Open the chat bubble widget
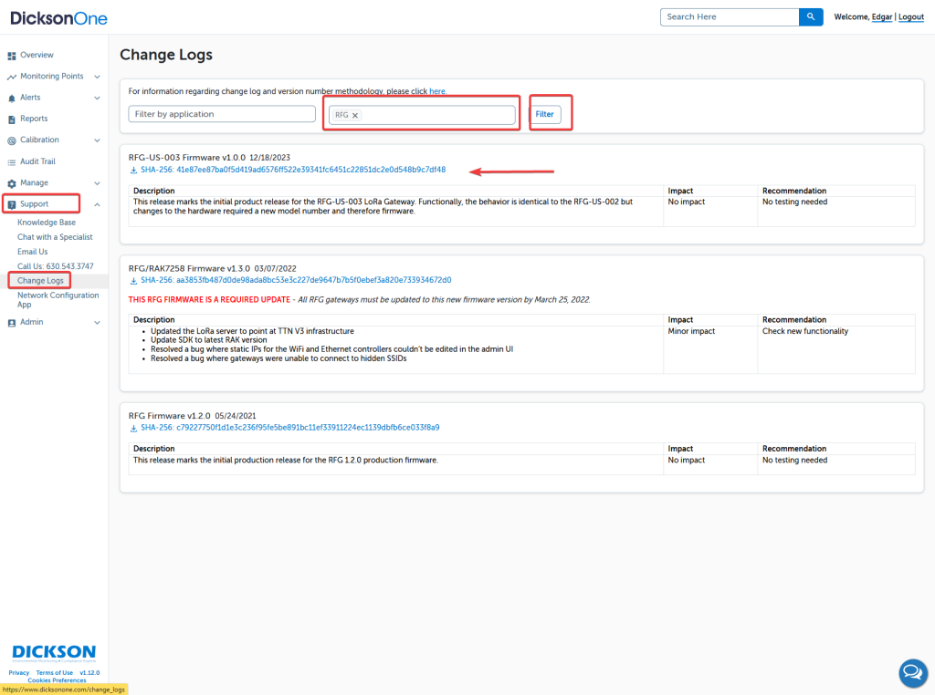This screenshot has width=935, height=695. (912, 673)
